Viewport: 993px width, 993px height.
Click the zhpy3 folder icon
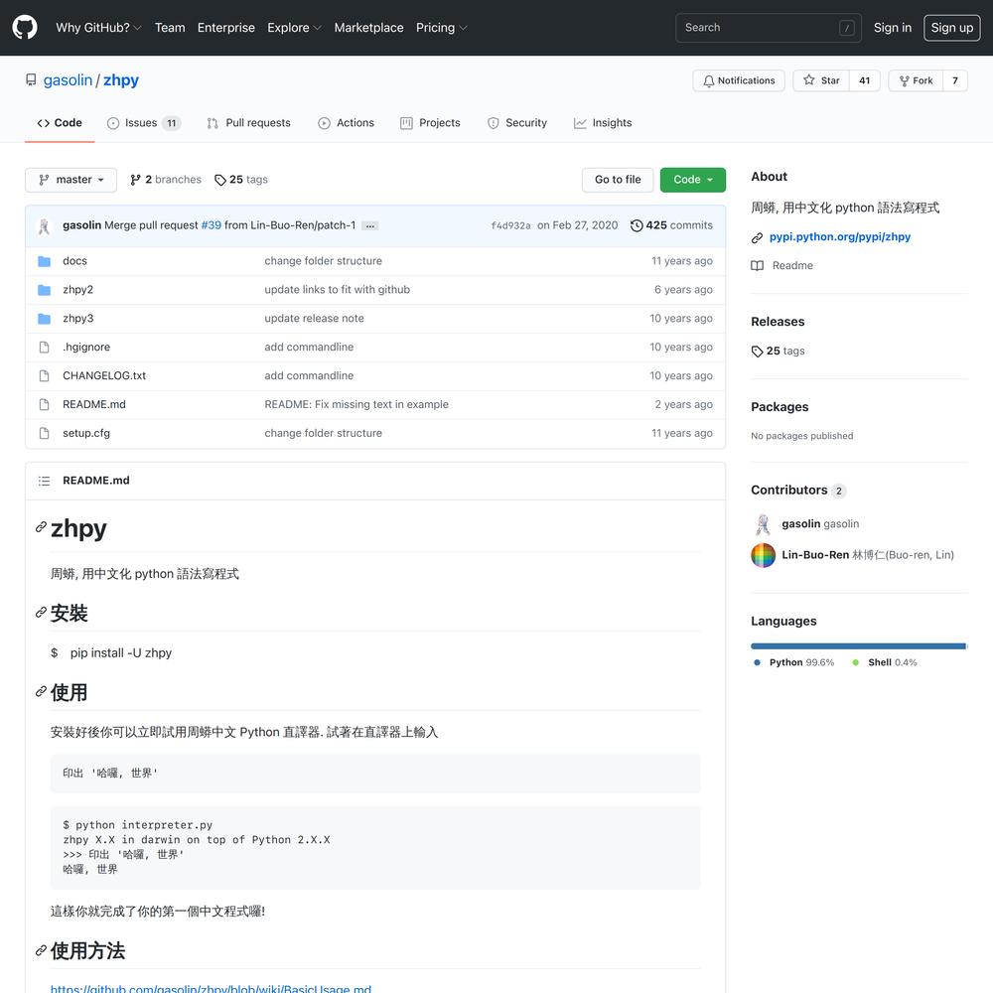coord(44,319)
